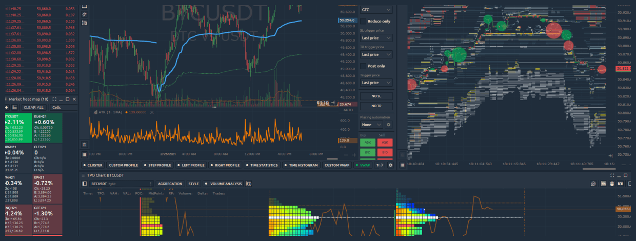Click the plus icon in Market heat map
The width and height of the screenshot is (636, 241).
click(x=6, y=107)
